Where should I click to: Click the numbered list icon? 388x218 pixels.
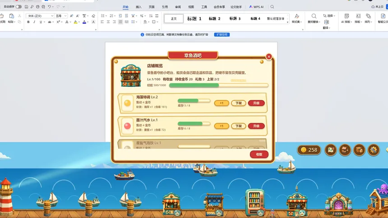111,16
